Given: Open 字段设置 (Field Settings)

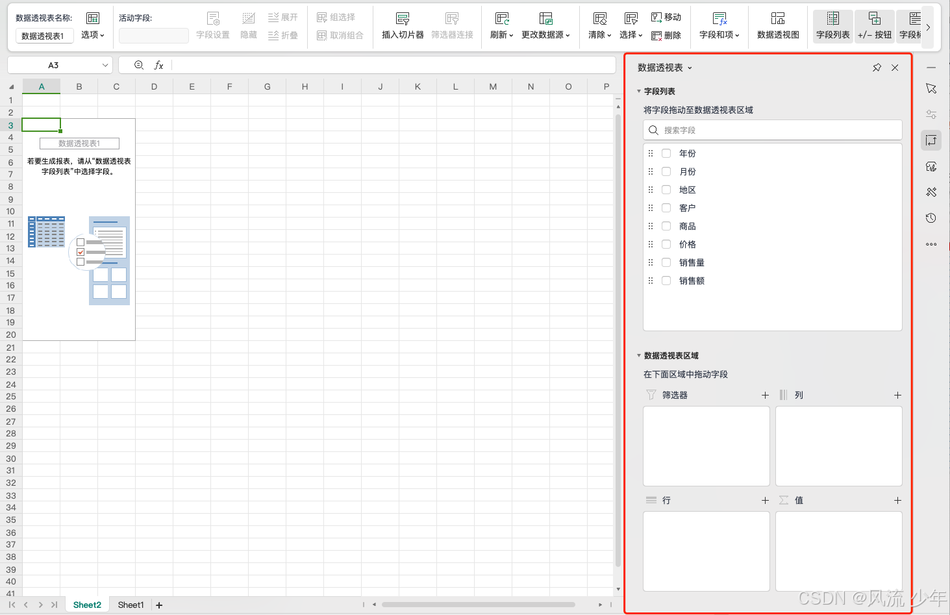Looking at the screenshot, I should [212, 27].
